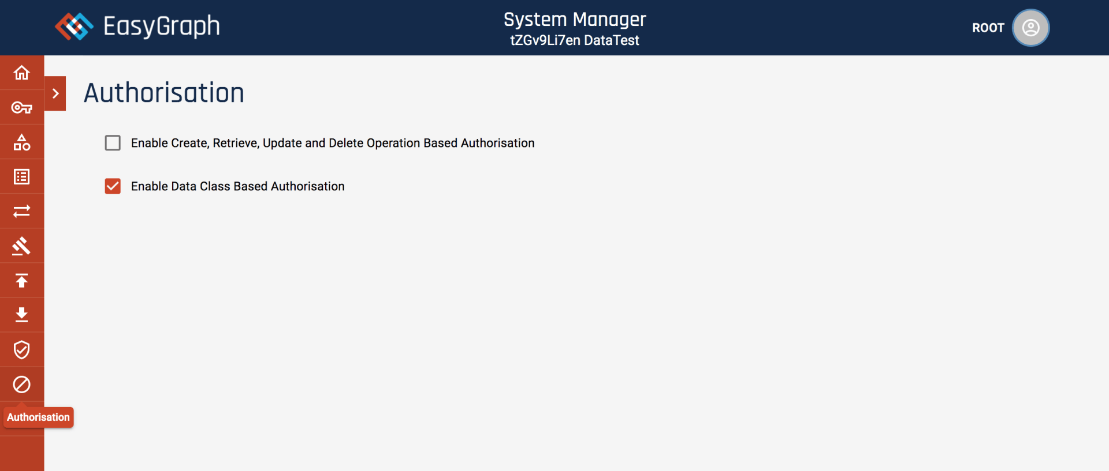Click the EasyGraph wordmark text
The image size is (1109, 471).
click(162, 27)
